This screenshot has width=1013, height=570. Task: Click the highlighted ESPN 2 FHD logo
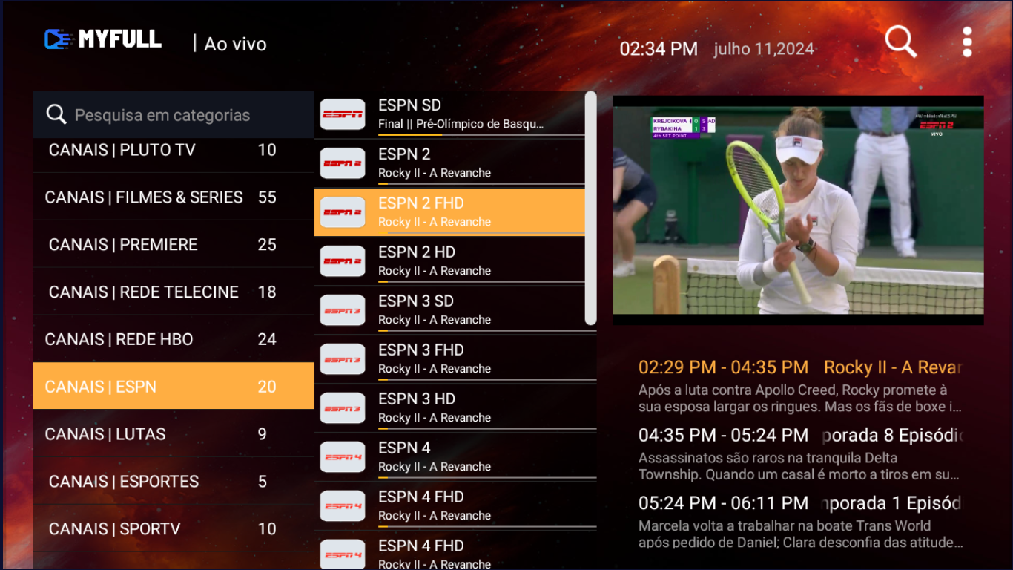pyautogui.click(x=343, y=212)
